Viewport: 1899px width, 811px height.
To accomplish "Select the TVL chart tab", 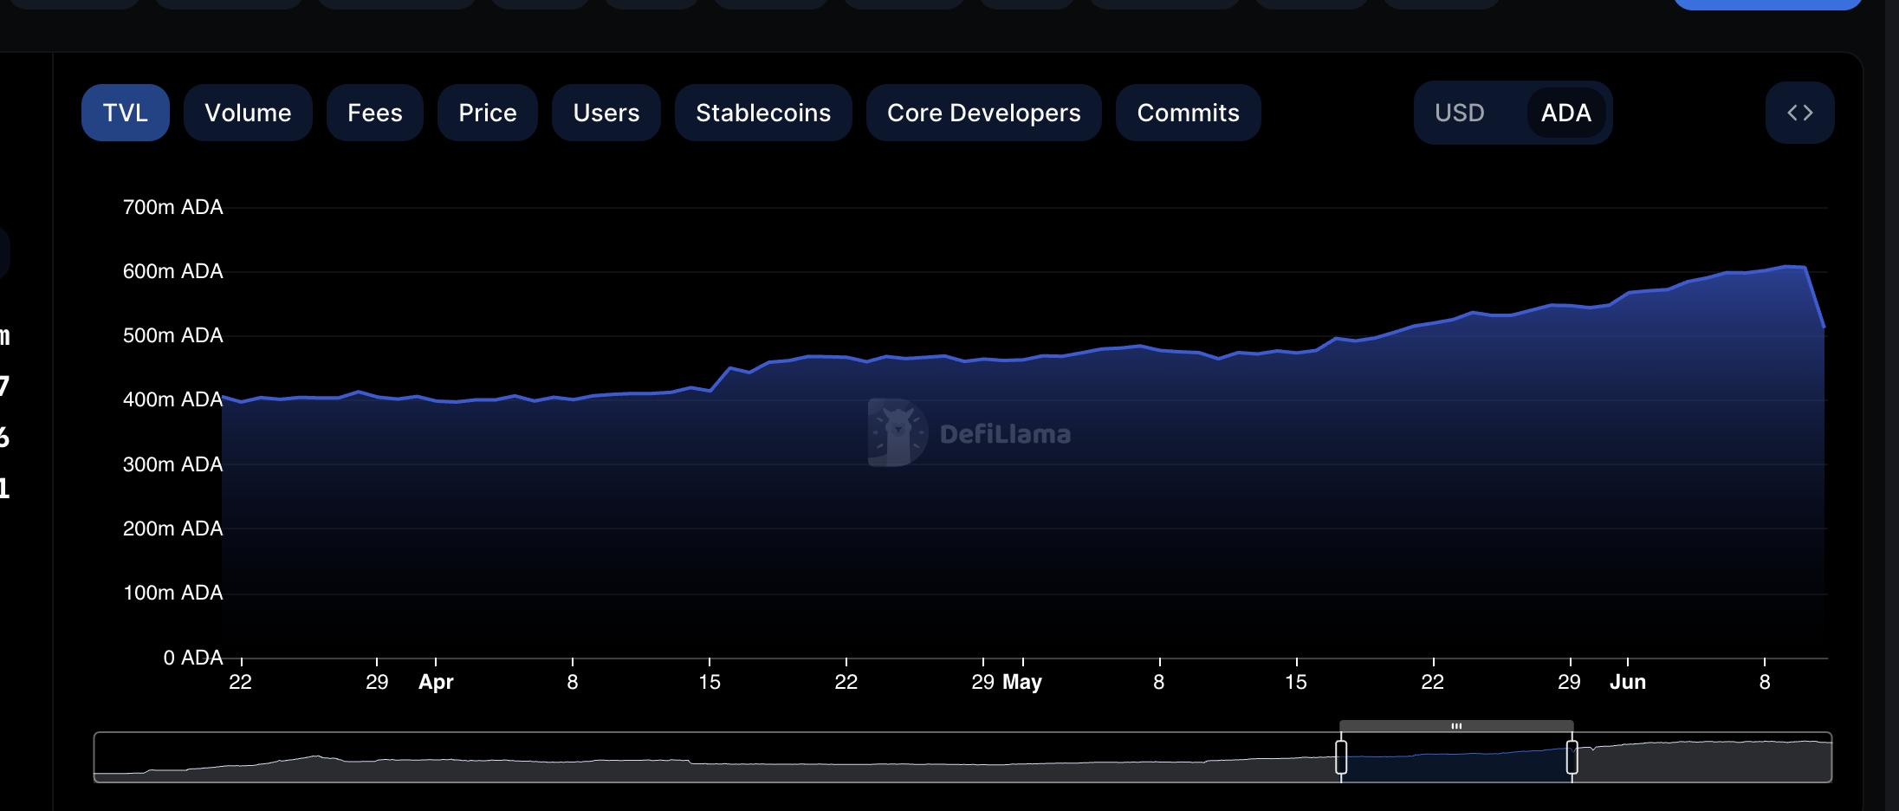I will click(126, 113).
